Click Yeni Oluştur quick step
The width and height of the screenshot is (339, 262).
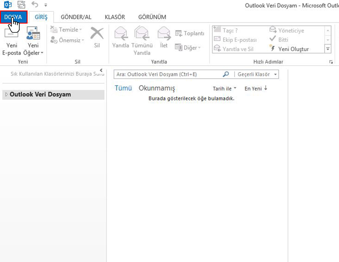pyautogui.click(x=293, y=49)
